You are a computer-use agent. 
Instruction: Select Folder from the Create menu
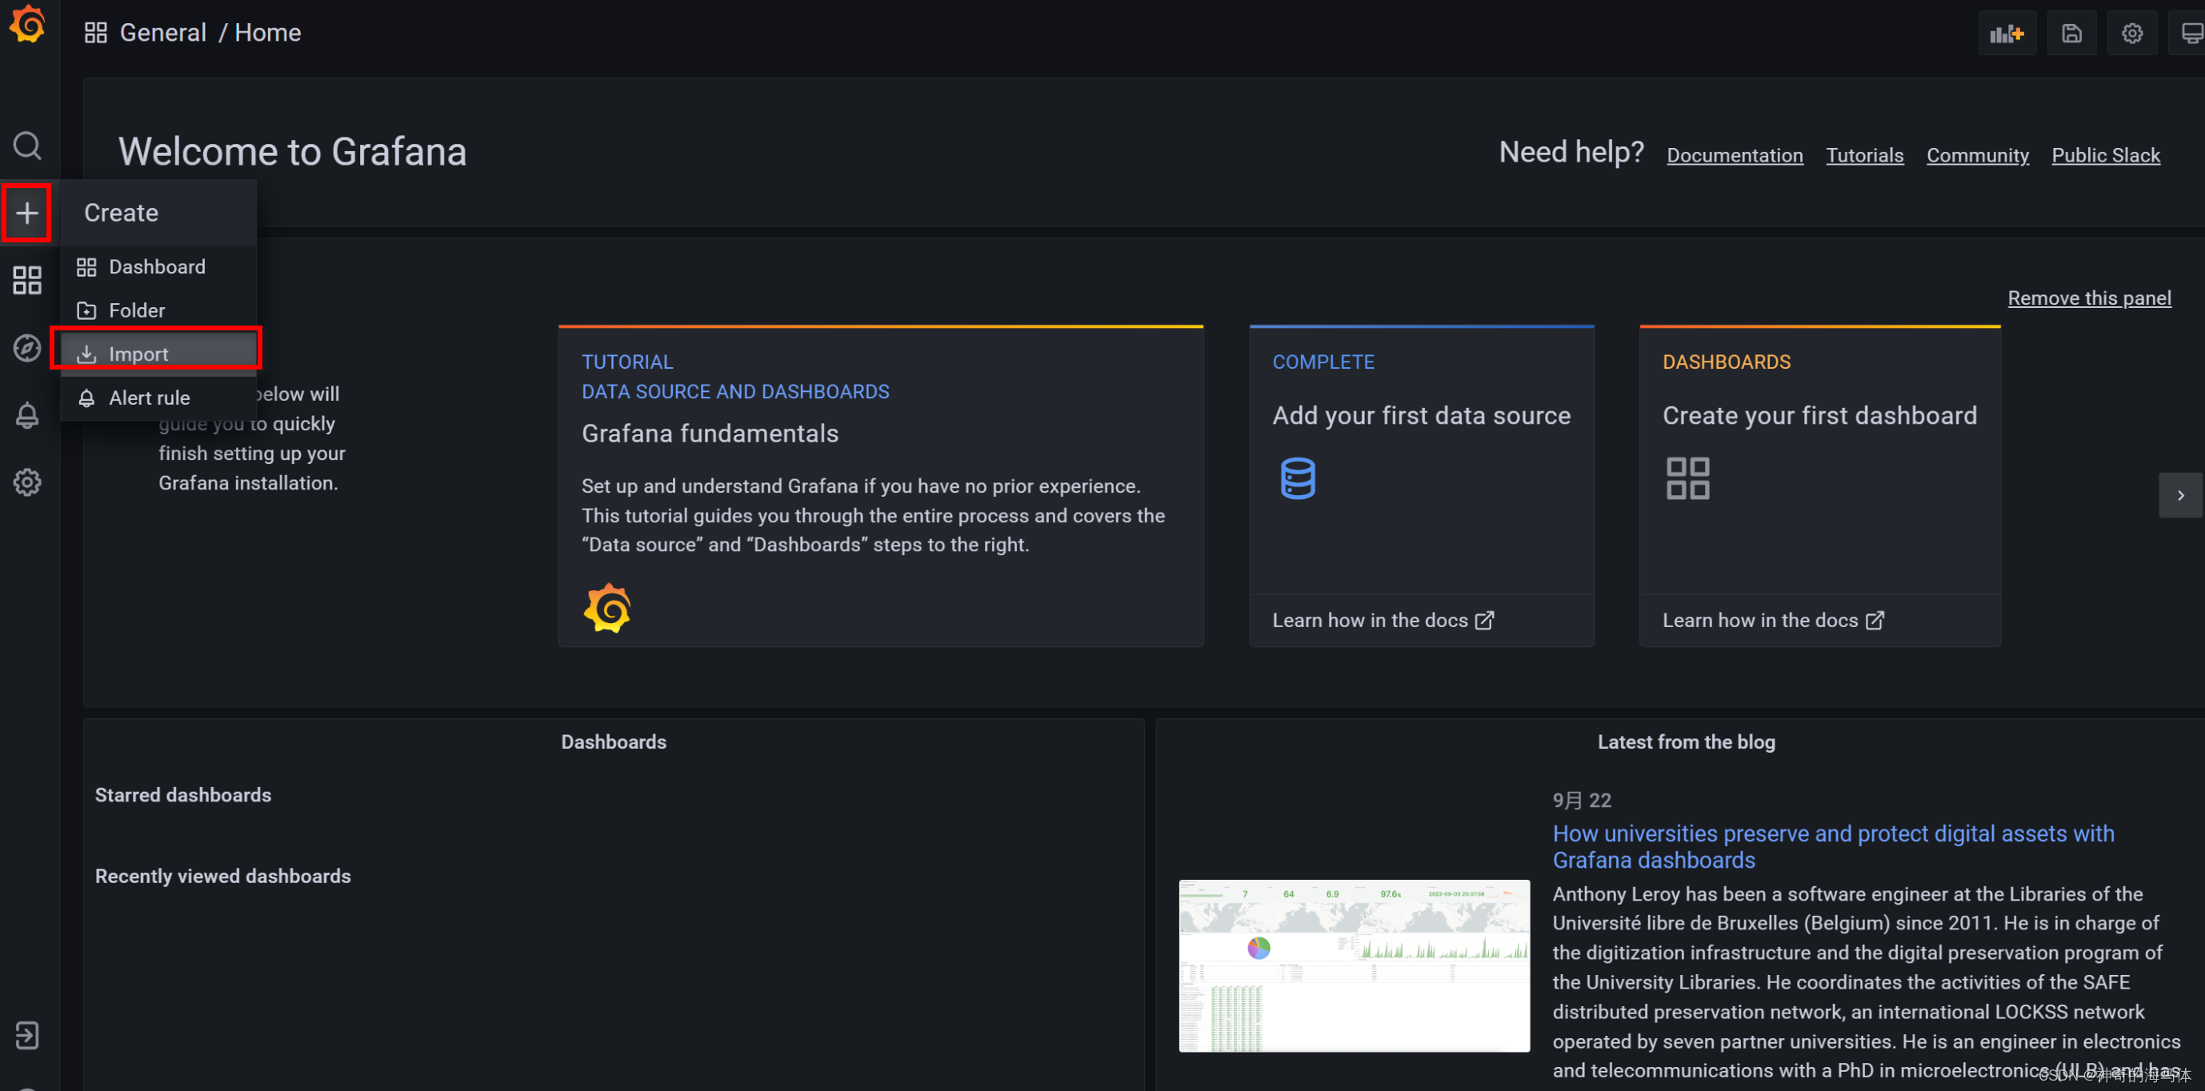click(159, 310)
